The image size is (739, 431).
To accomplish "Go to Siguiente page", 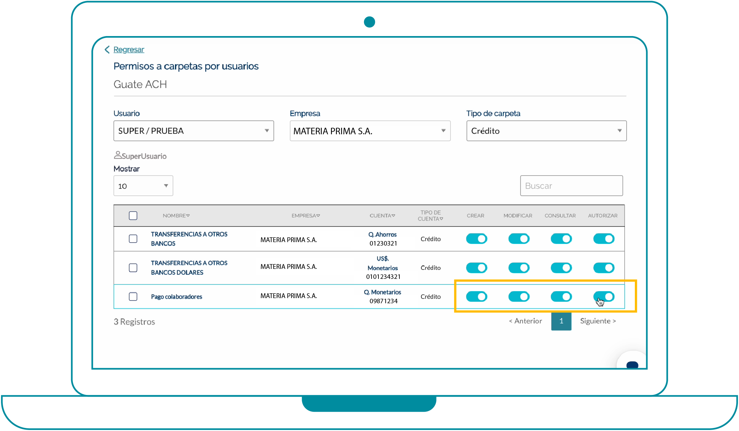I will [598, 321].
